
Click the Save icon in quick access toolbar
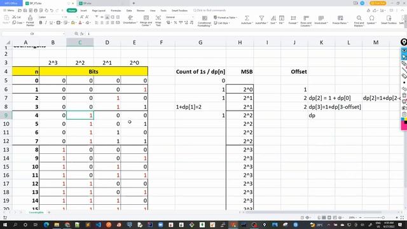point(25,10)
